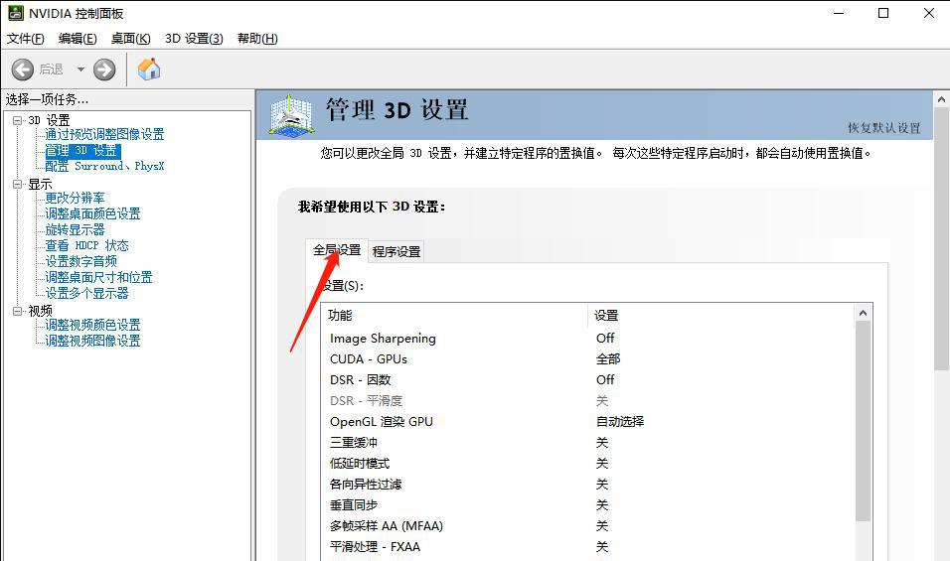950x561 pixels.
Task: Minimize the NVIDIA 控制面板 window
Action: pyautogui.click(x=839, y=13)
